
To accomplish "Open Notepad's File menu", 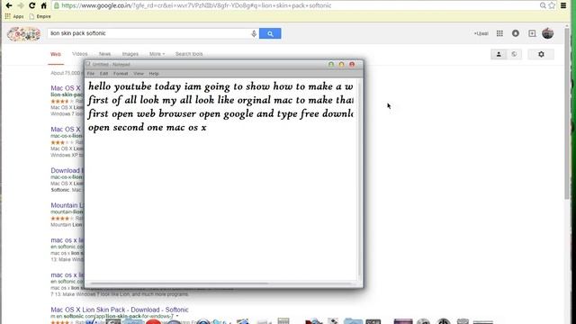I will tap(91, 74).
